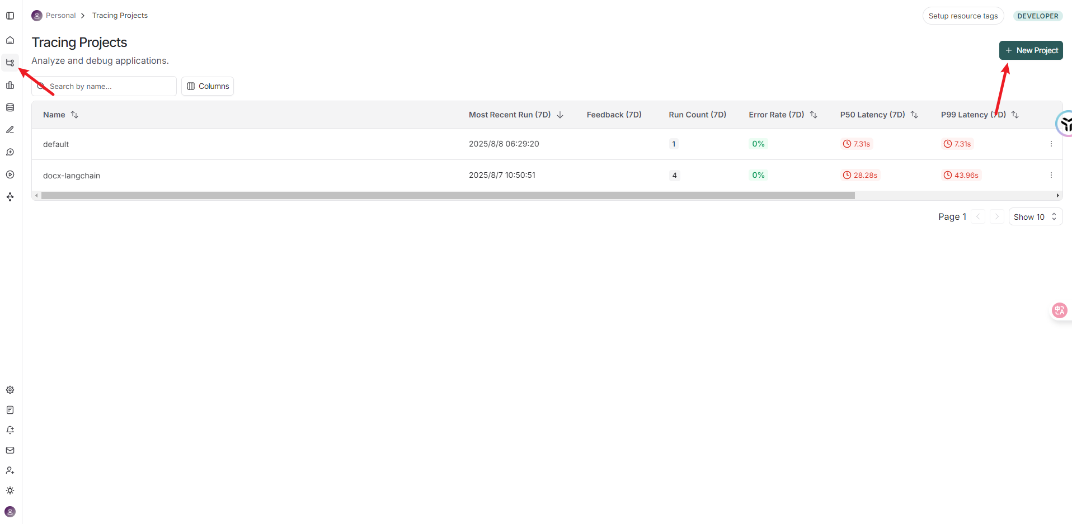Open the three-dot menu for docx-langchain row

pos(1051,175)
